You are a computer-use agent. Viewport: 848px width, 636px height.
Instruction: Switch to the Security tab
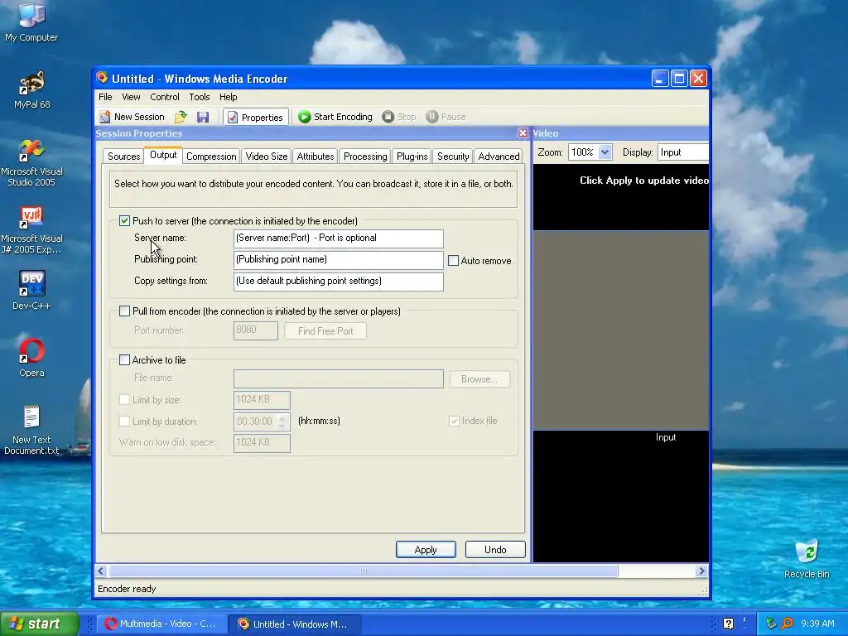click(x=453, y=157)
